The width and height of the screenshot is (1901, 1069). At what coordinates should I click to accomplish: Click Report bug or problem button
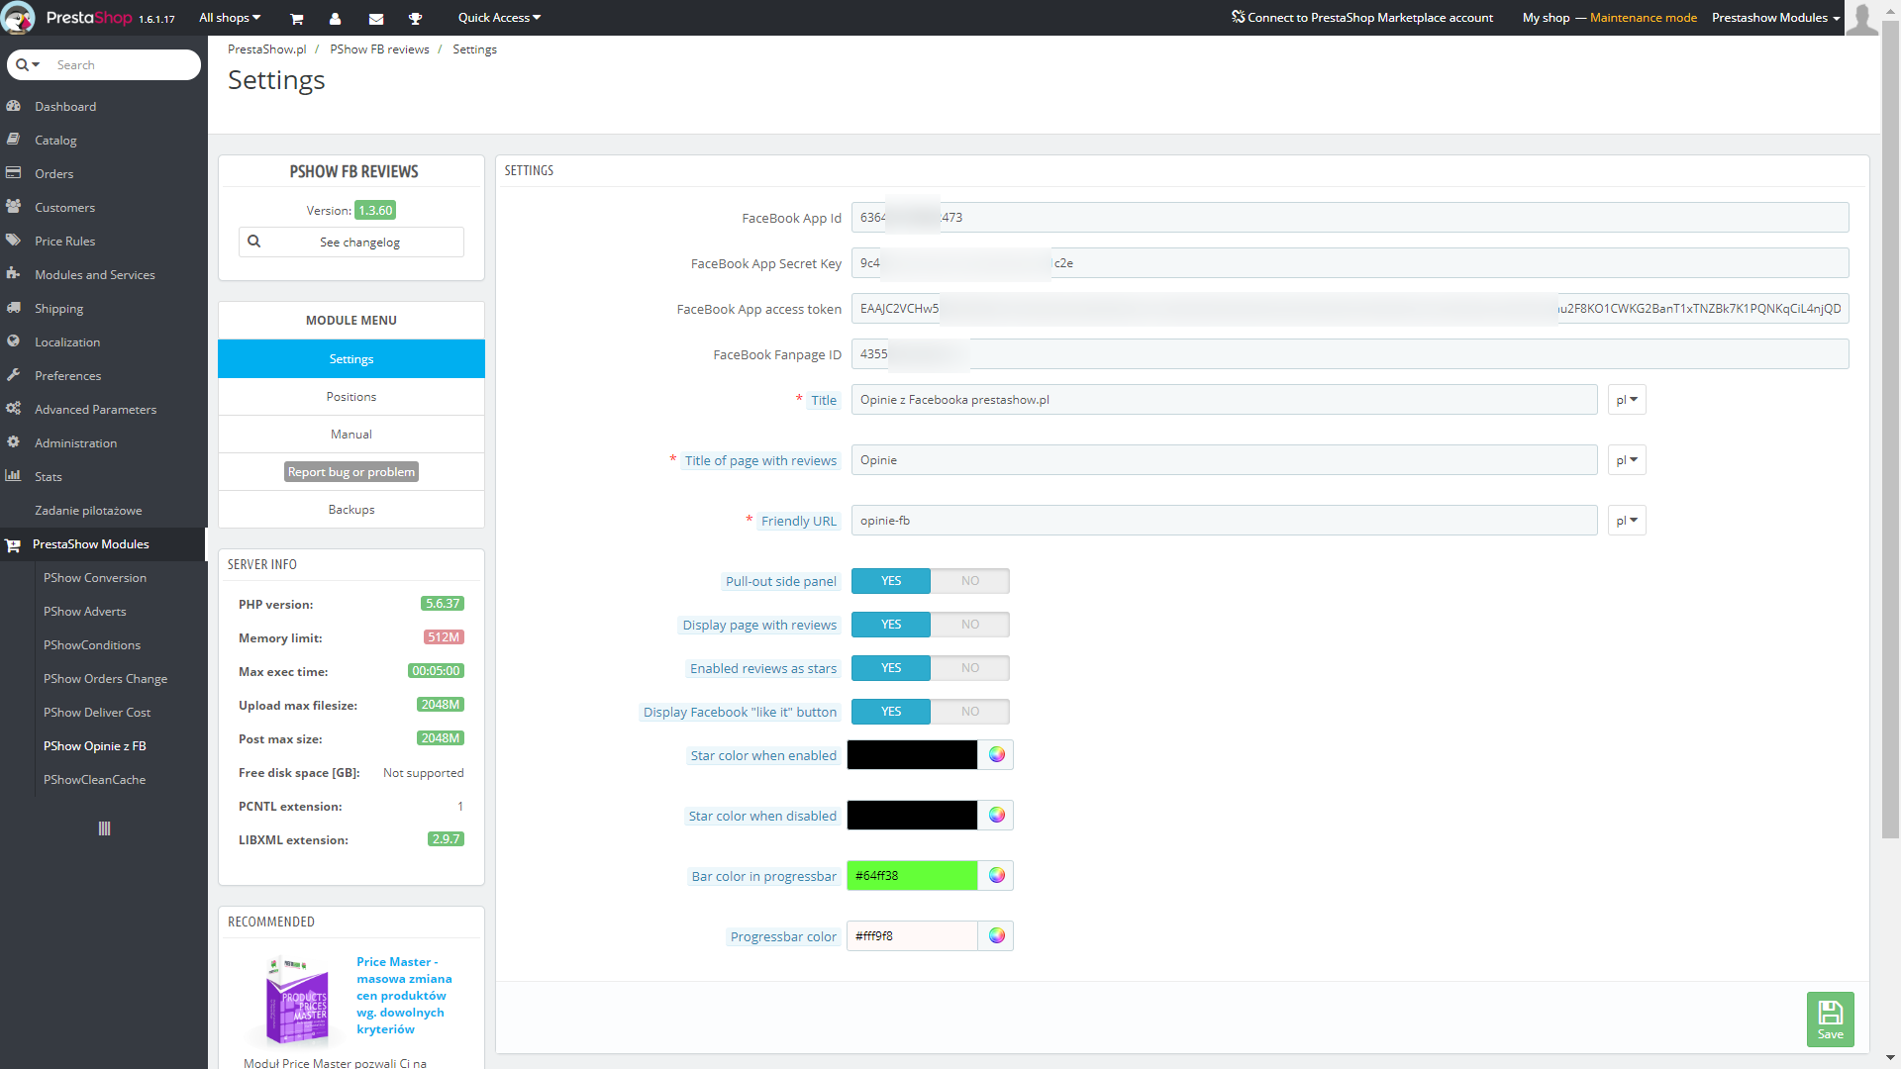(351, 472)
